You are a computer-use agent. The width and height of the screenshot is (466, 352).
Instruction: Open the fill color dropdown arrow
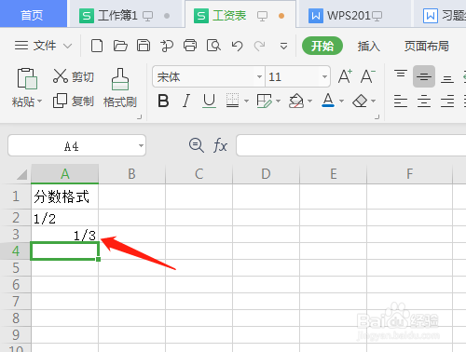pyautogui.click(x=309, y=102)
